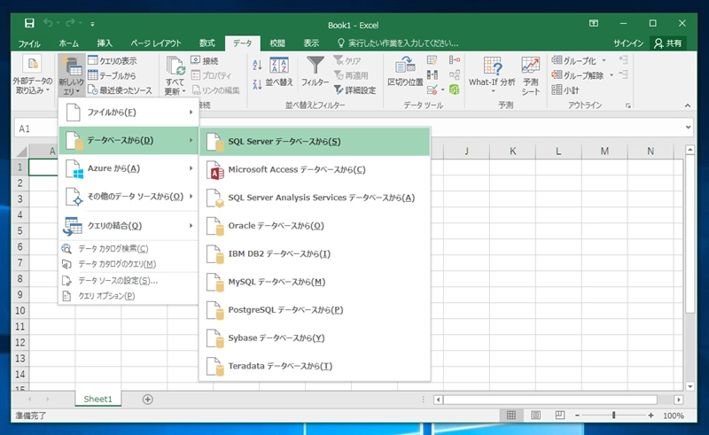Click 最近使ったソース in ribbon
Screen dimensions: 709x435
click(x=121, y=90)
